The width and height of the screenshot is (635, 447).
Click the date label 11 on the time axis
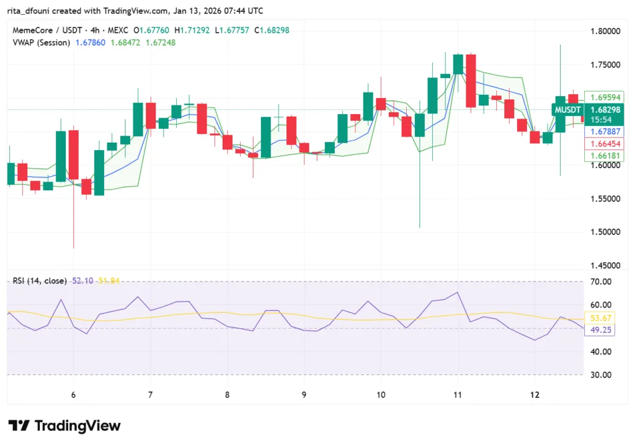(x=458, y=394)
